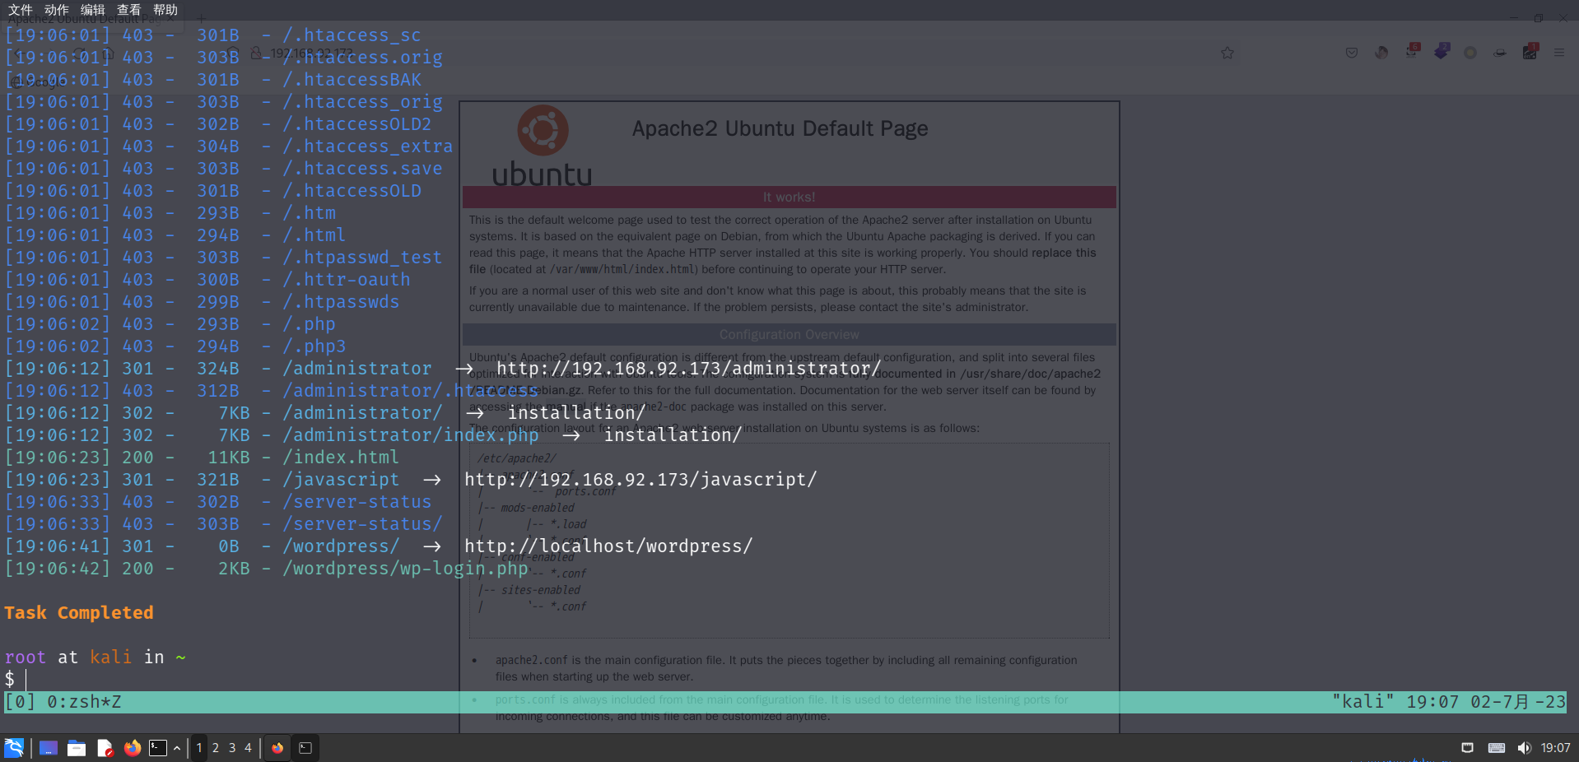Click the terminal prompt cursor after $
Viewport: 1579px width, 762px height.
pyautogui.click(x=26, y=680)
